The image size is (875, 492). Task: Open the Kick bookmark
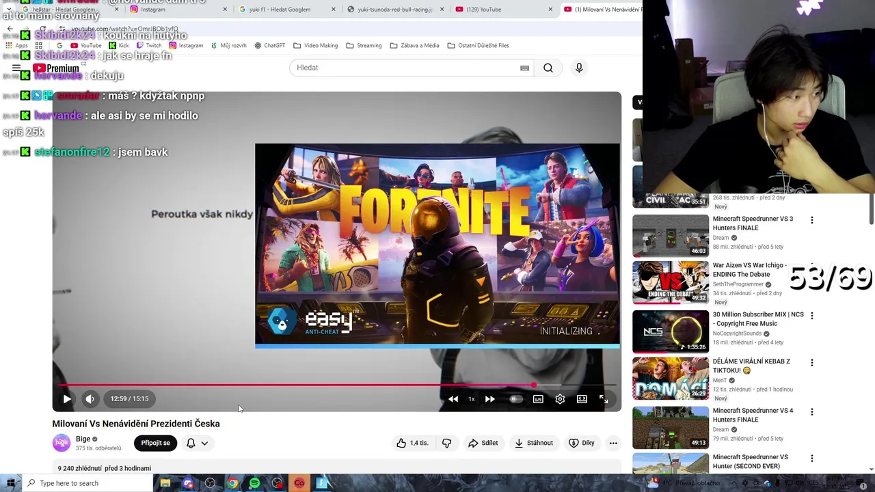pos(119,46)
